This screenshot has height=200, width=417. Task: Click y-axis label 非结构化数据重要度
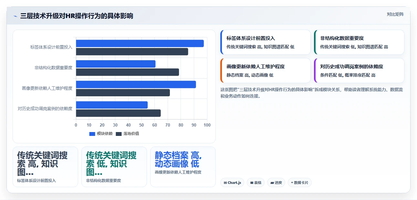pos(53,68)
